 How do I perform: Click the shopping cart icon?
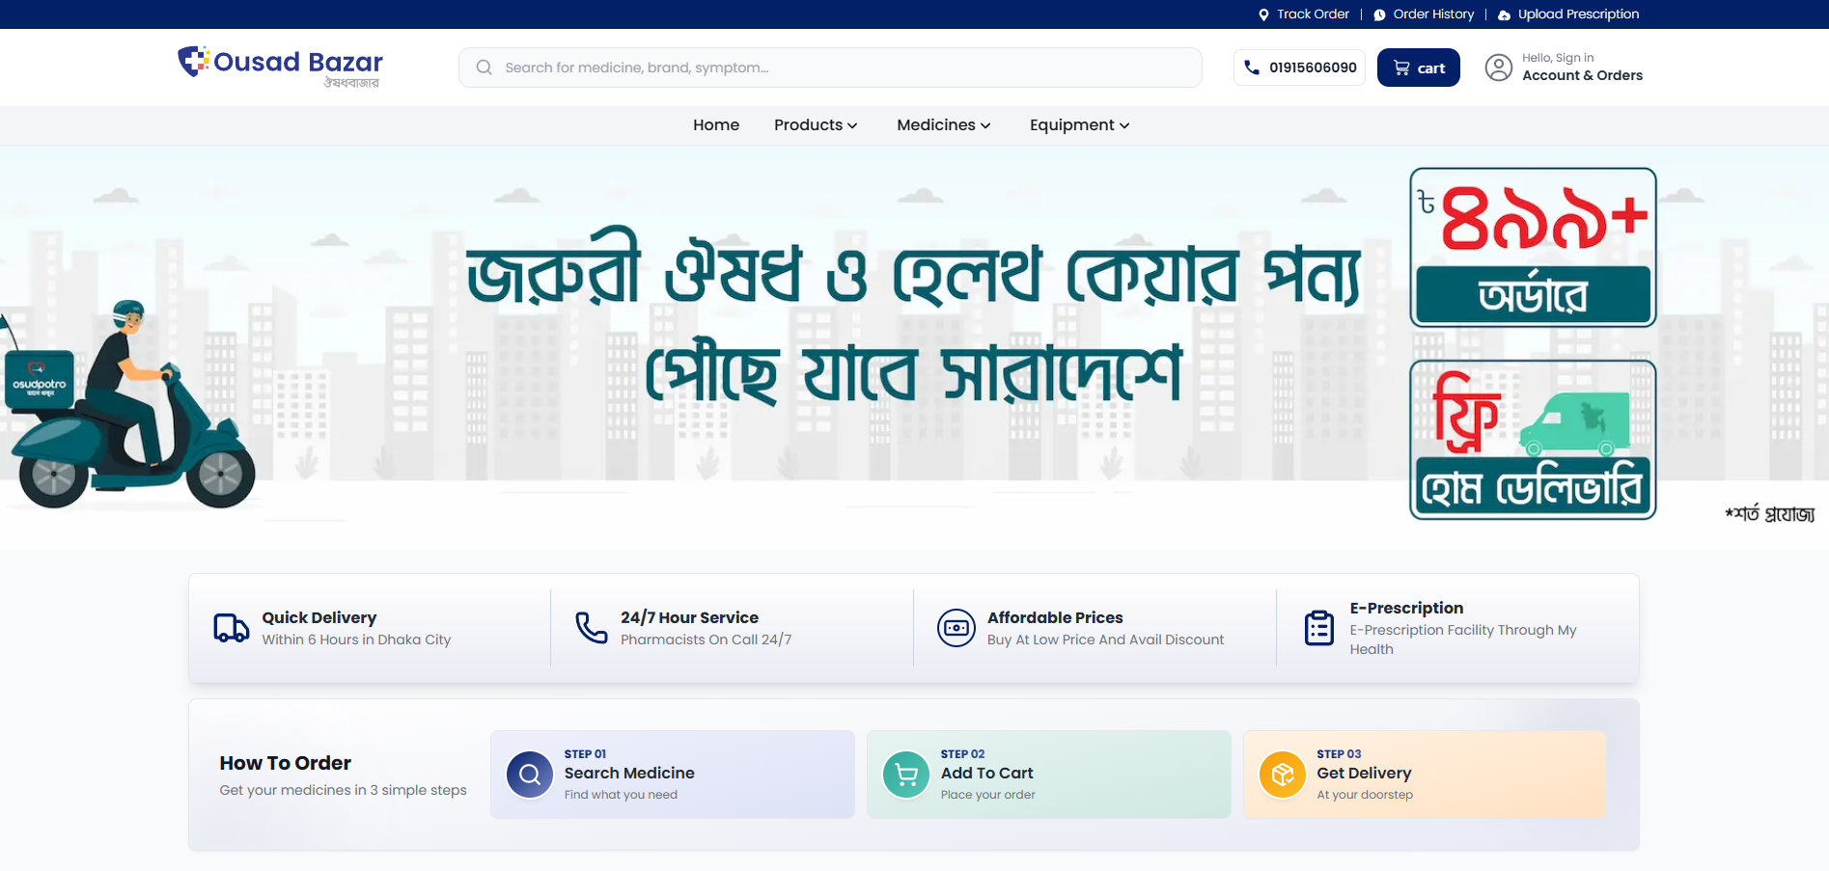1401,68
